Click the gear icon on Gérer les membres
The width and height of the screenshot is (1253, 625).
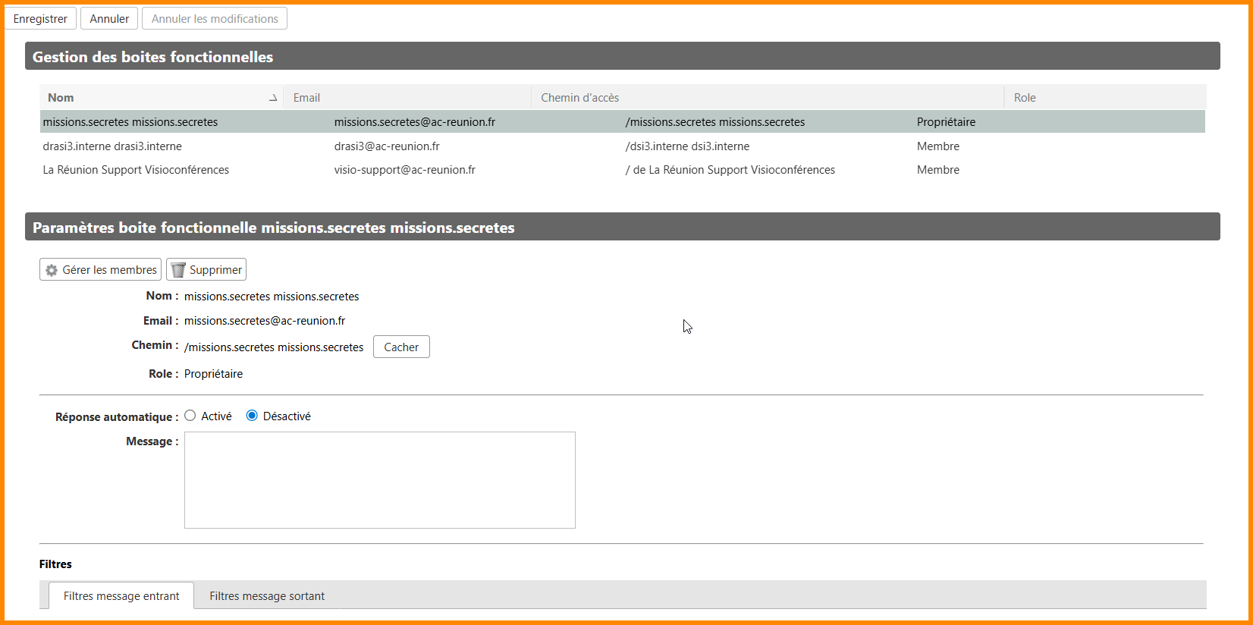pos(52,270)
